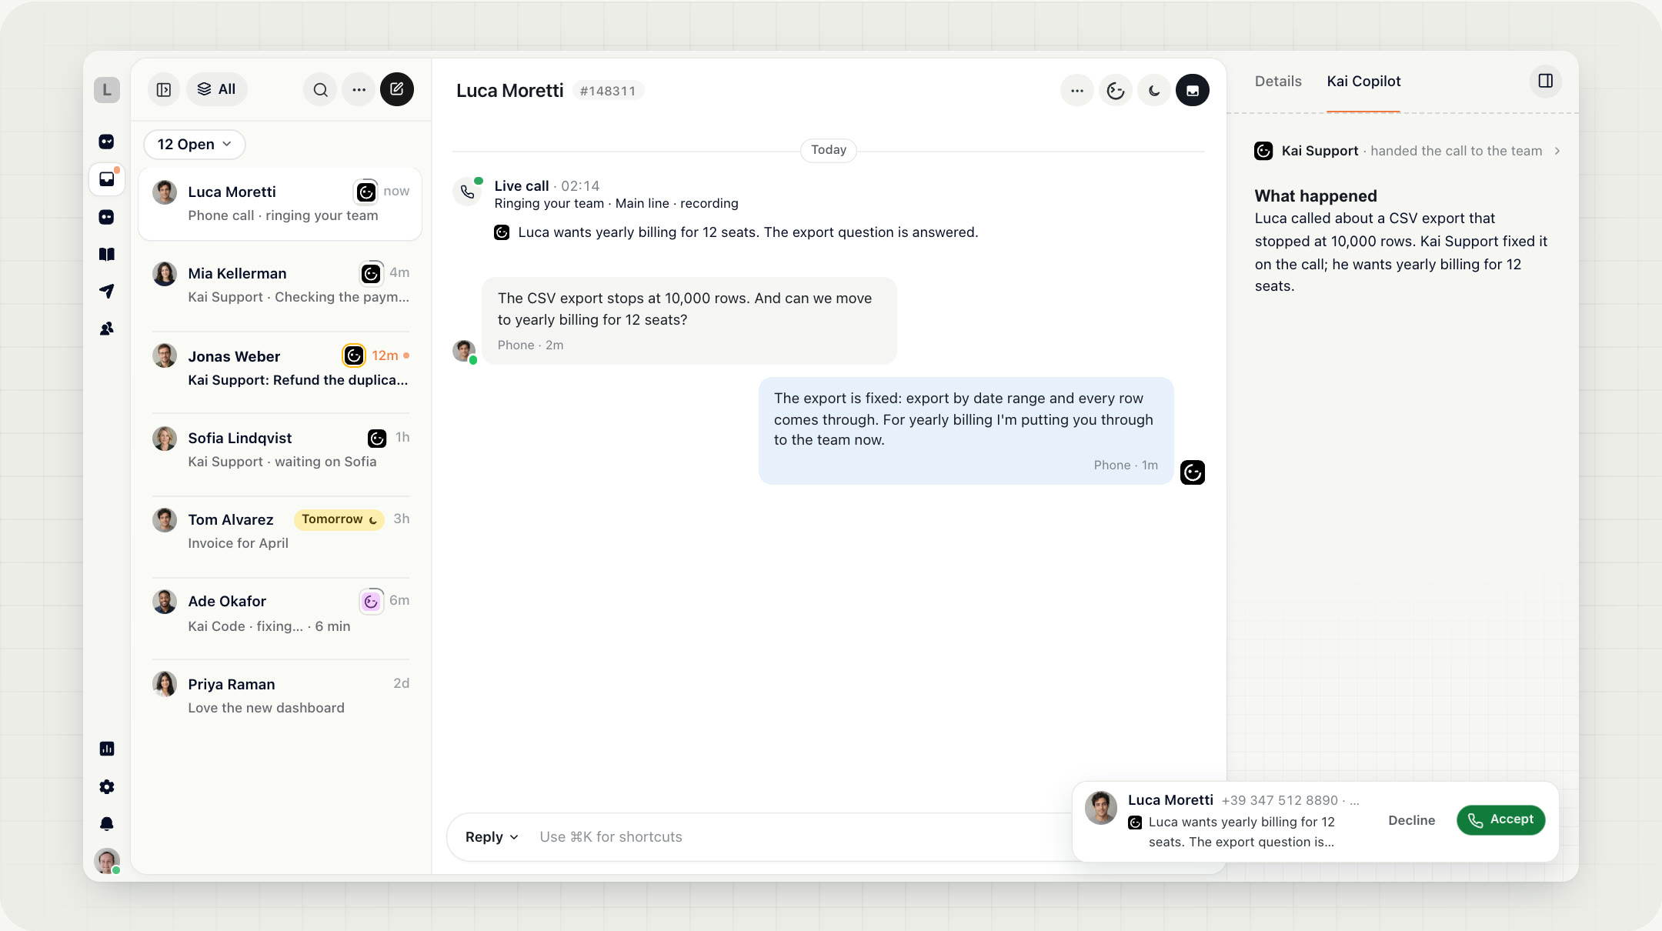Viewport: 1662px width, 931px height.
Task: Open the Ade Okafor conversation
Action: click(280, 613)
